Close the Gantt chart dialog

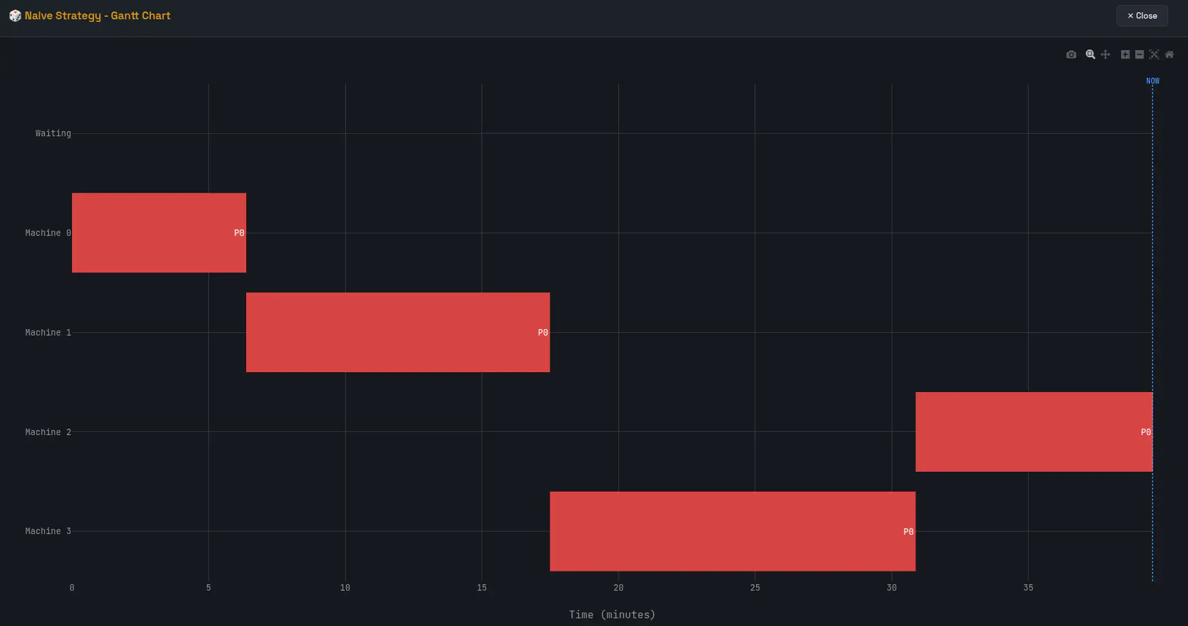(1142, 16)
